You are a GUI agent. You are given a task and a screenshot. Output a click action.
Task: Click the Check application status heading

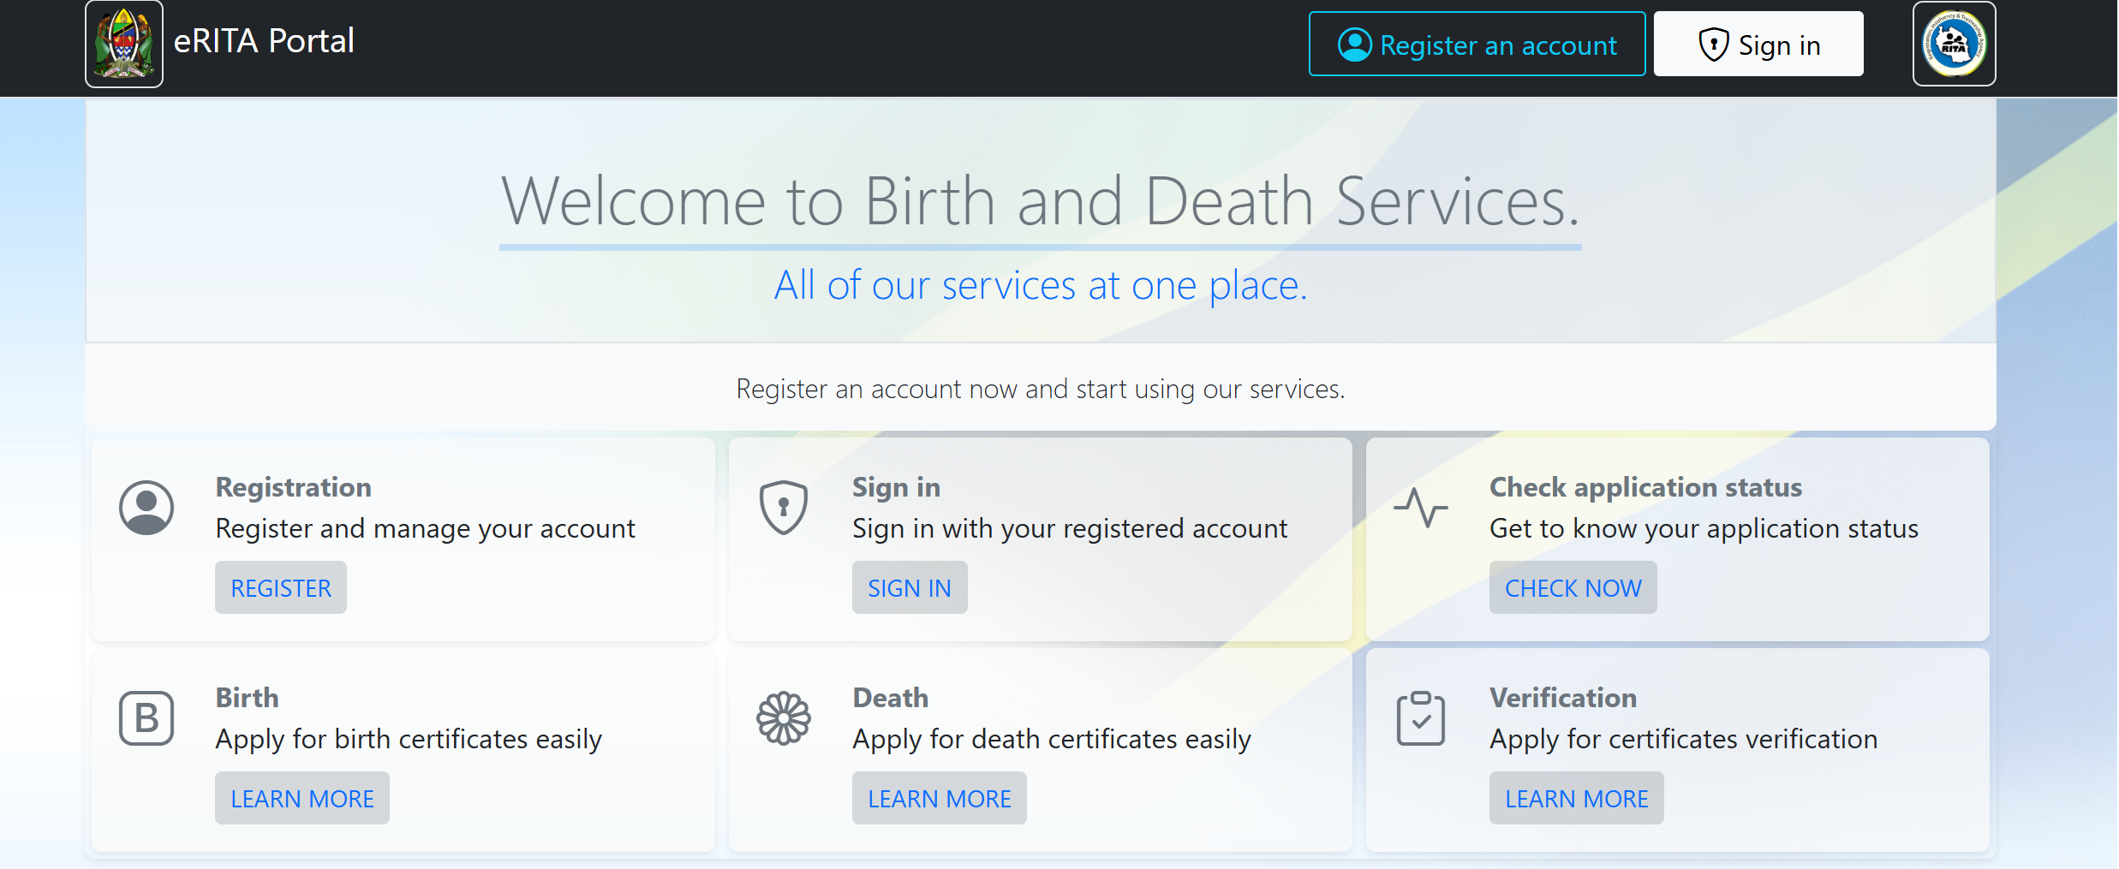point(1645,487)
